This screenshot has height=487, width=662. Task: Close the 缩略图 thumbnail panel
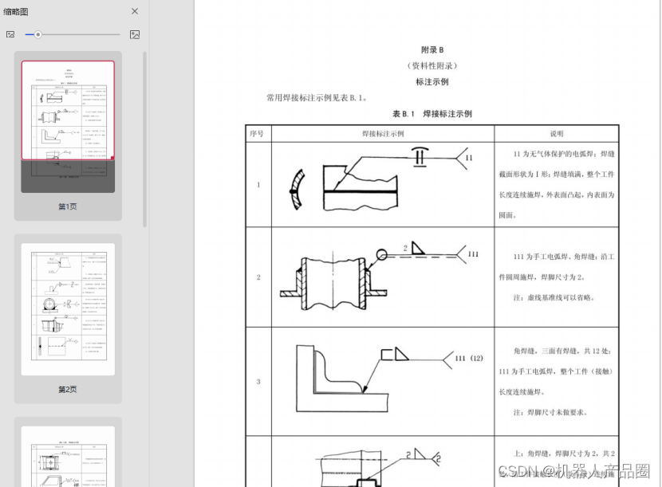click(135, 11)
